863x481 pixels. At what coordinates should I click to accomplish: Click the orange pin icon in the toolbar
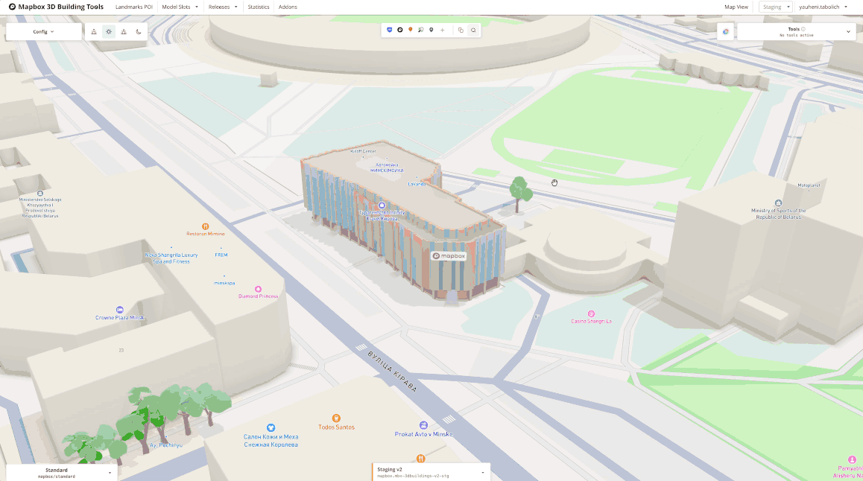coord(410,31)
